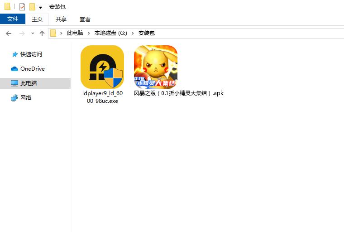
Task: Expand the Customize Quick Access Toolbar dropdown
Action: coord(40,7)
